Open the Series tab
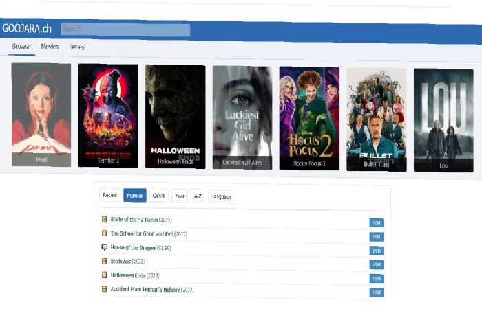Screen dimensions: 482x309 tap(76, 47)
